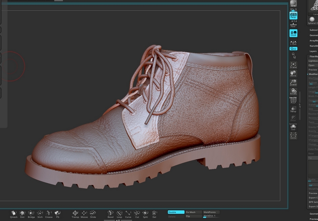This screenshot has width=318, height=221.
Task: Click the Fix Mesh button
Action: tap(194, 212)
